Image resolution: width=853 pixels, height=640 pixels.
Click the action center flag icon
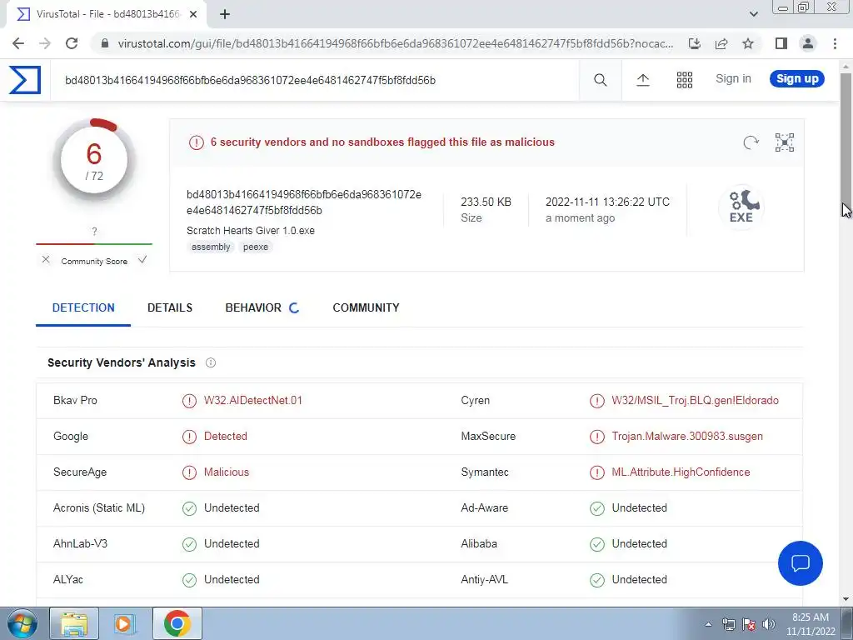tap(749, 624)
